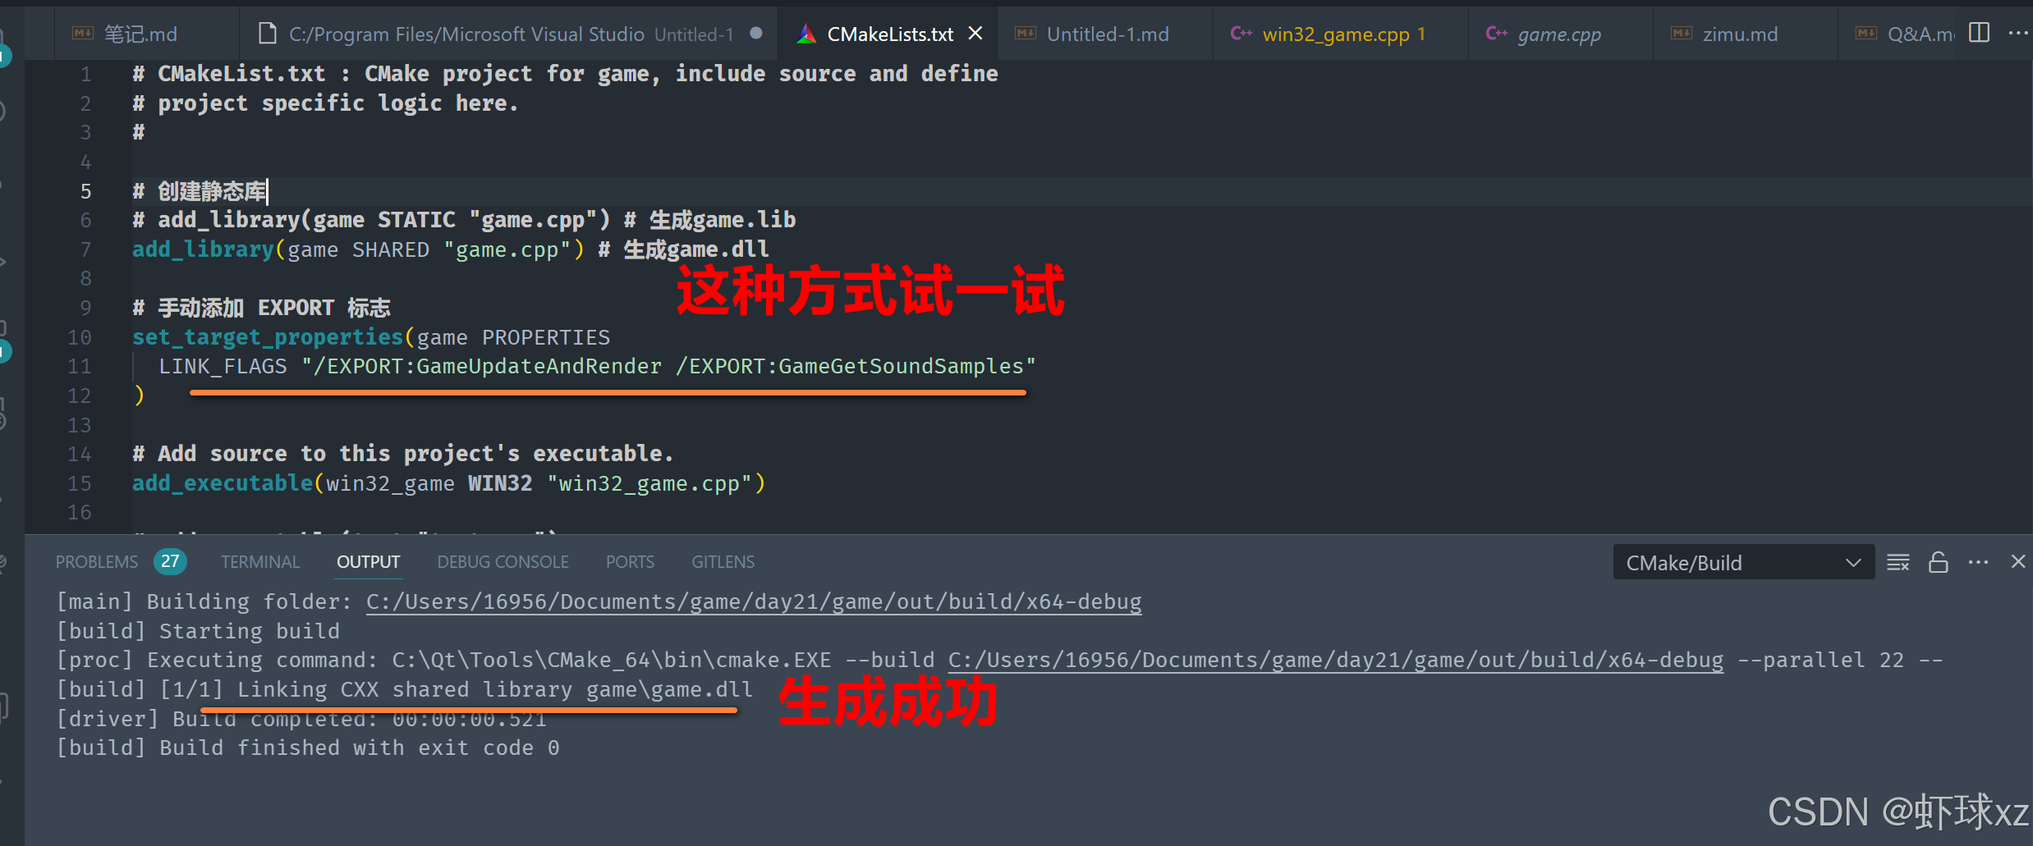This screenshot has width=2033, height=846.
Task: Click the 27 problems count badge
Action: point(170,561)
